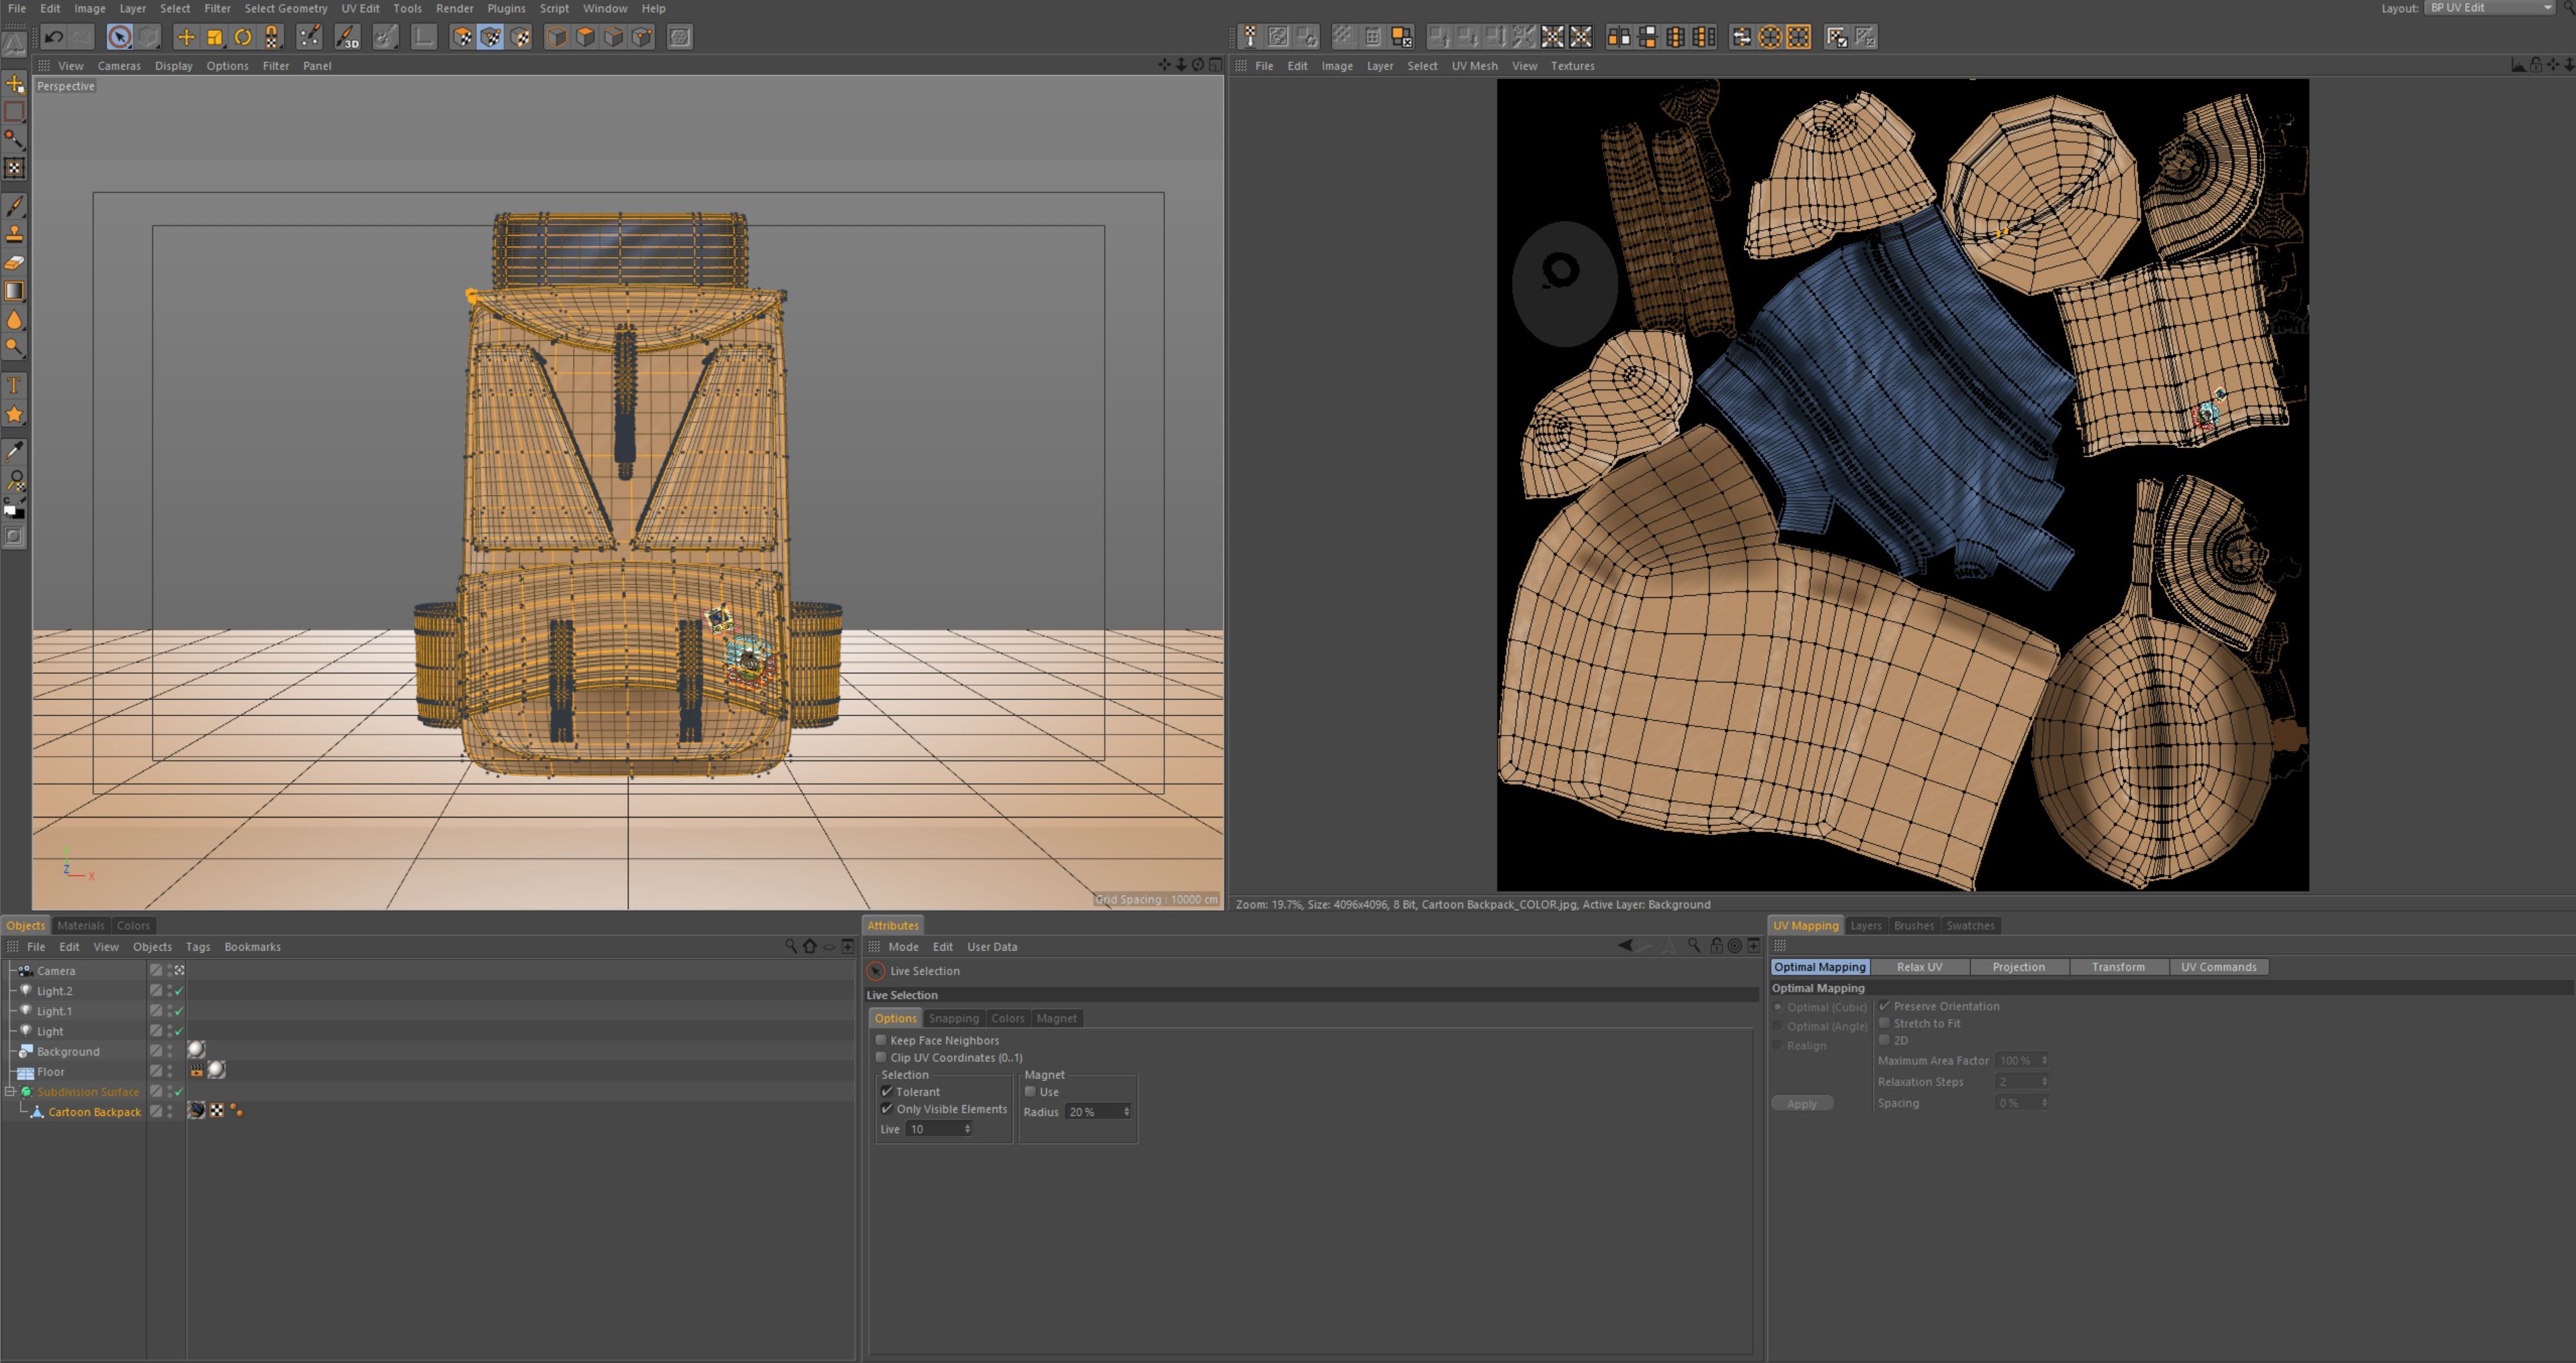Toggle the Magnet Use checkbox
The width and height of the screenshot is (2576, 1363).
[x=1030, y=1092]
